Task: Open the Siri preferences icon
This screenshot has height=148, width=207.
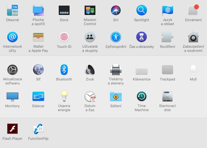Action: [x=116, y=10]
